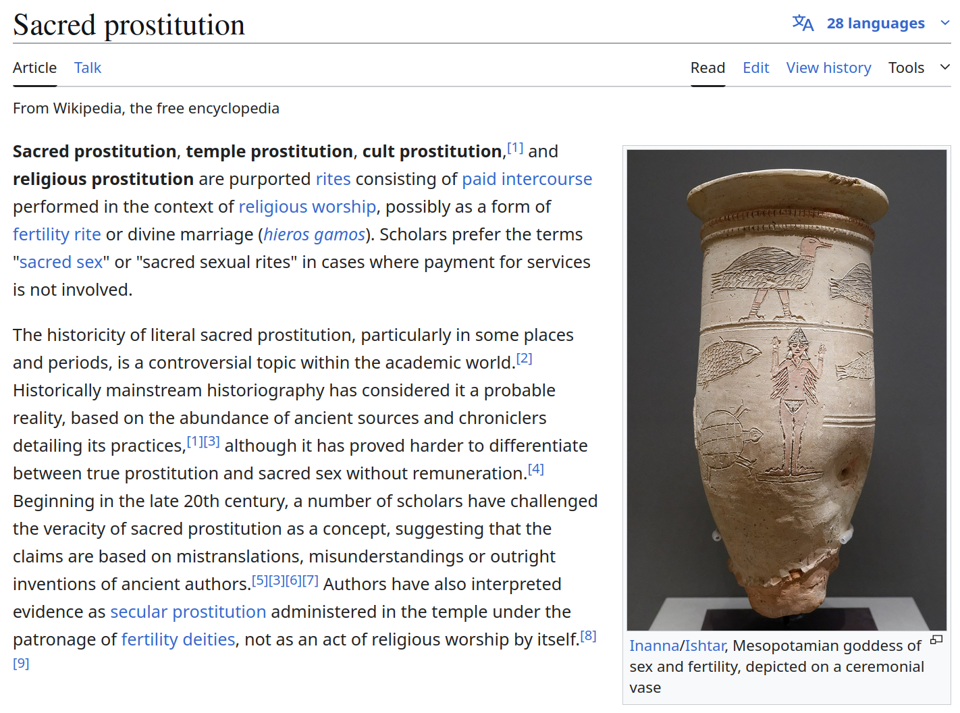Open the 'religious worship' link
The width and height of the screenshot is (960, 713).
pyautogui.click(x=307, y=207)
